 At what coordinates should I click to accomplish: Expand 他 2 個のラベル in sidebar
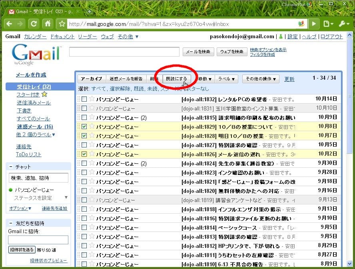tap(35, 135)
